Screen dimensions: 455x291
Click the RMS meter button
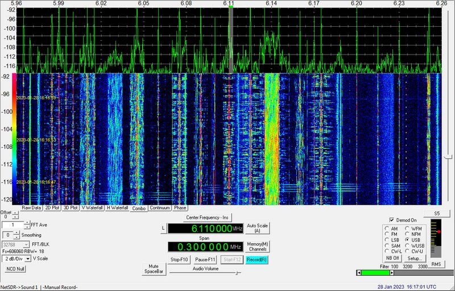pyautogui.click(x=436, y=264)
